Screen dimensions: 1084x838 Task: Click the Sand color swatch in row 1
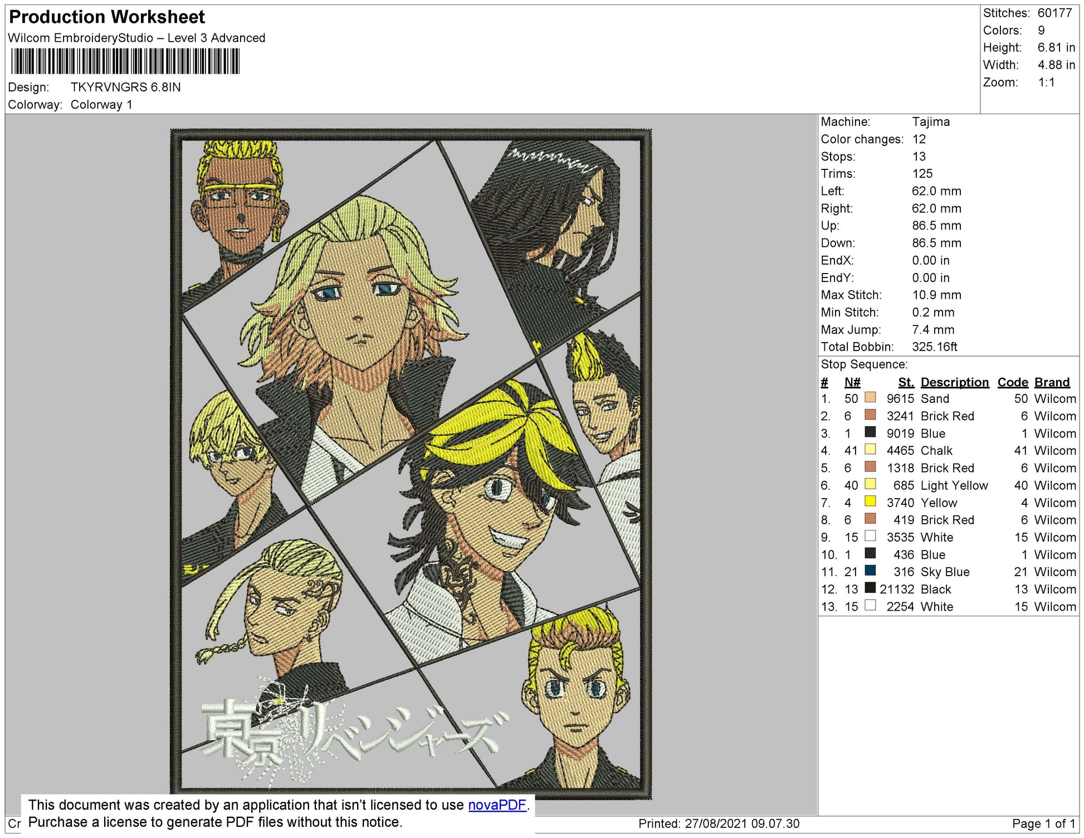(870, 398)
